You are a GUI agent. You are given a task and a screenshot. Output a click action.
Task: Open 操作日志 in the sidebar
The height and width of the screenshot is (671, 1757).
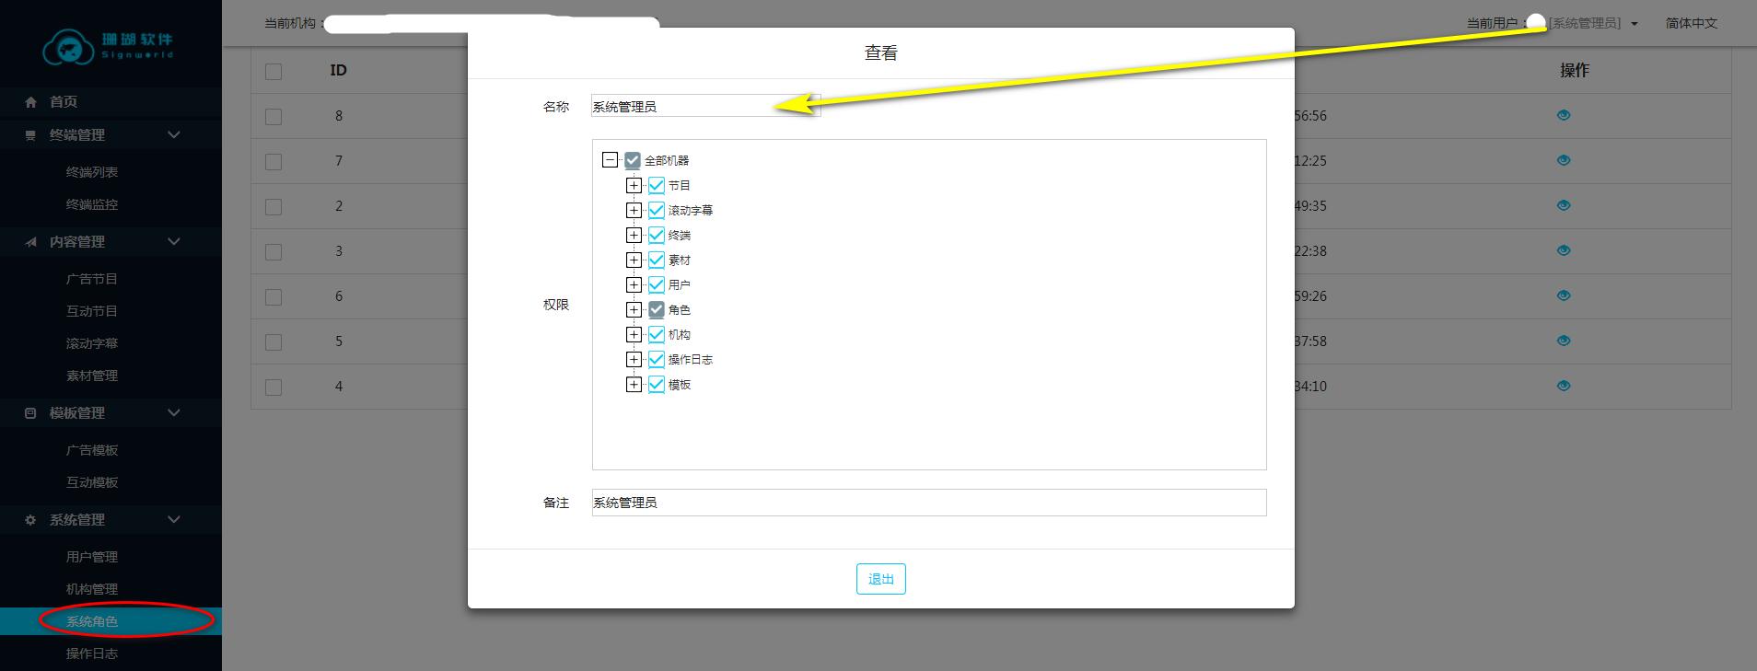coord(92,654)
